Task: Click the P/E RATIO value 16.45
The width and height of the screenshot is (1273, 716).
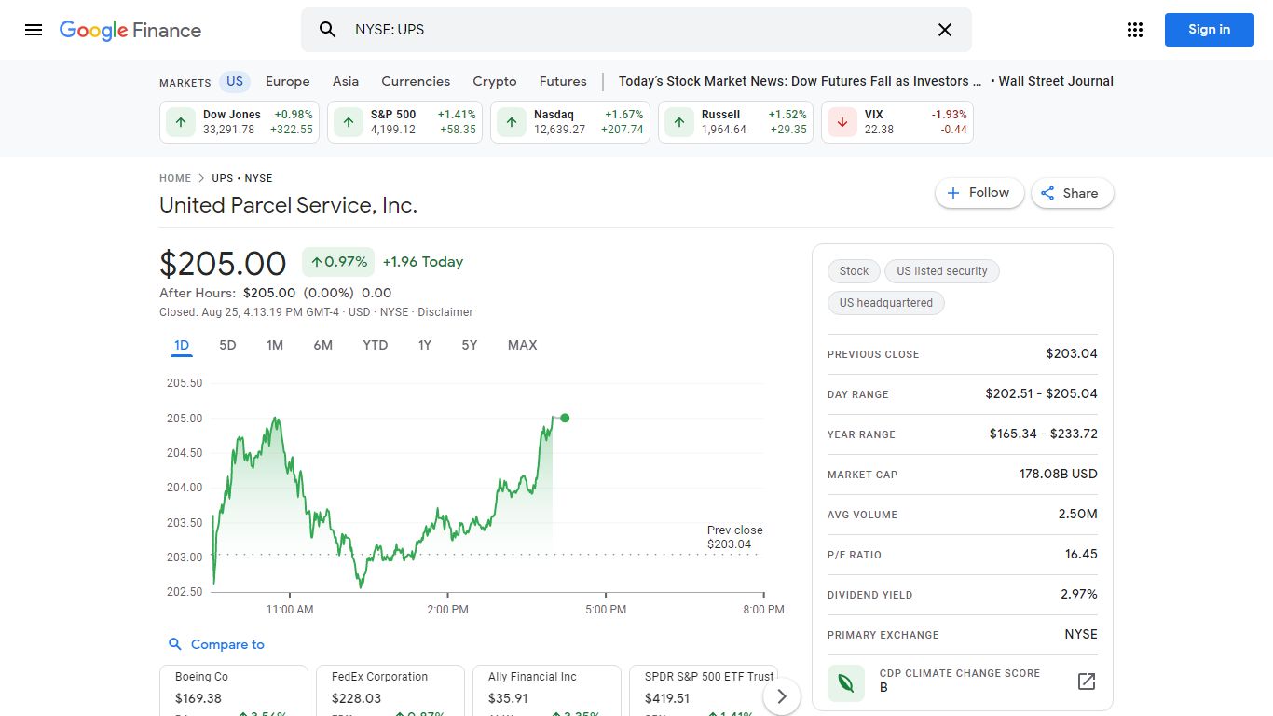Action: 1081,554
